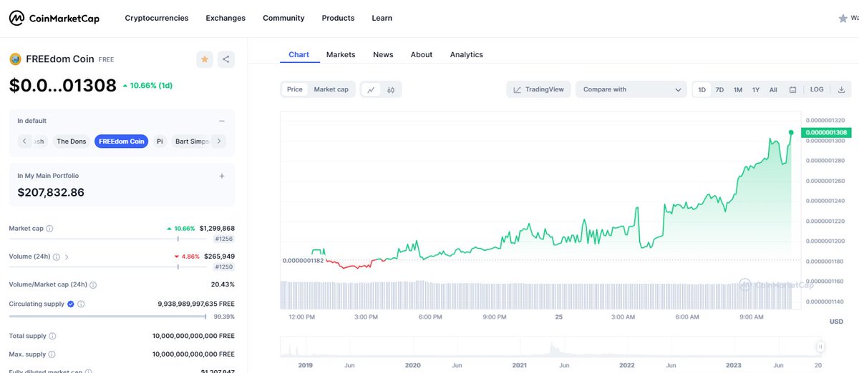Download chart data icon
The image size is (859, 373).
coord(841,89)
